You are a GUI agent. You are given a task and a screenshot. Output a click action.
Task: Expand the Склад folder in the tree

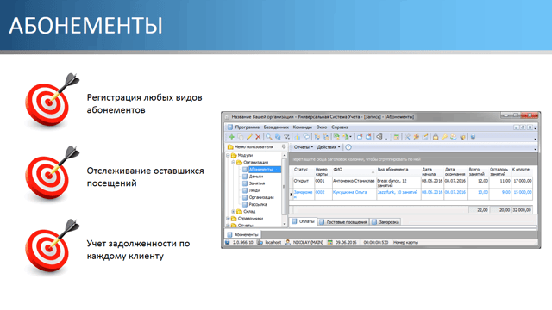tap(233, 211)
